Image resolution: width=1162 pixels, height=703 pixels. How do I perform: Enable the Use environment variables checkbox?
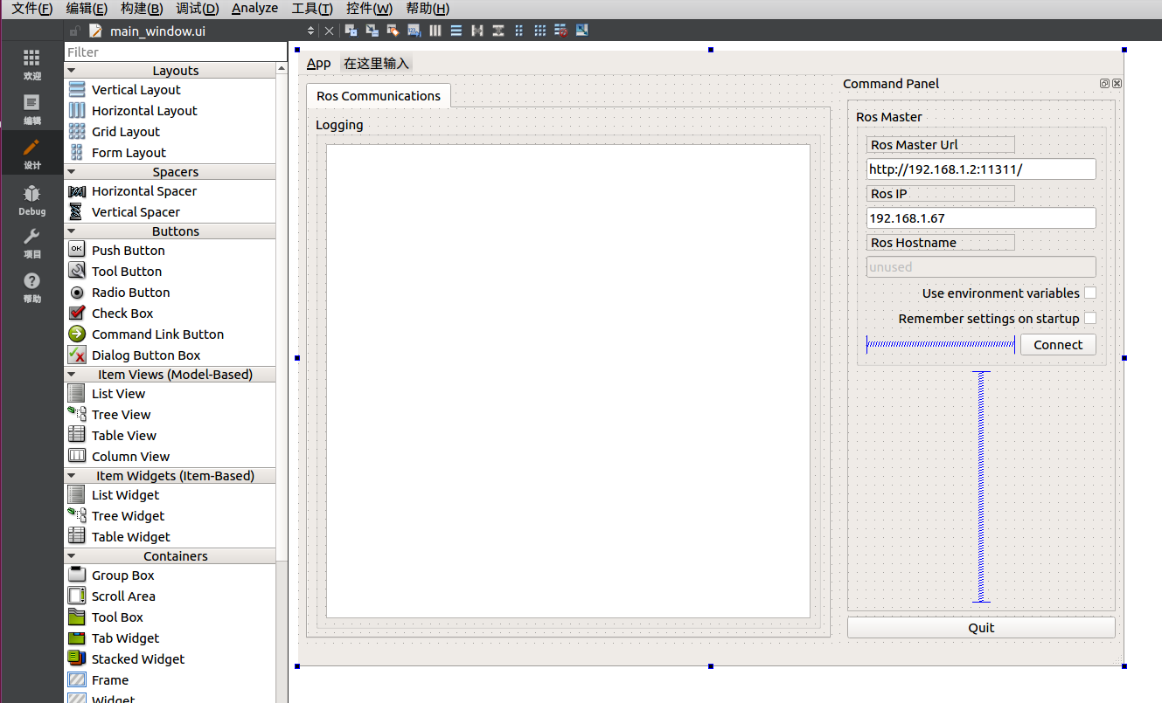pos(1090,293)
